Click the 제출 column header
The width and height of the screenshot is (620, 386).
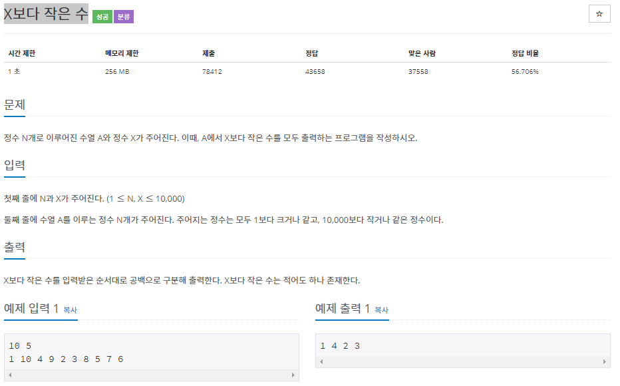(208, 53)
